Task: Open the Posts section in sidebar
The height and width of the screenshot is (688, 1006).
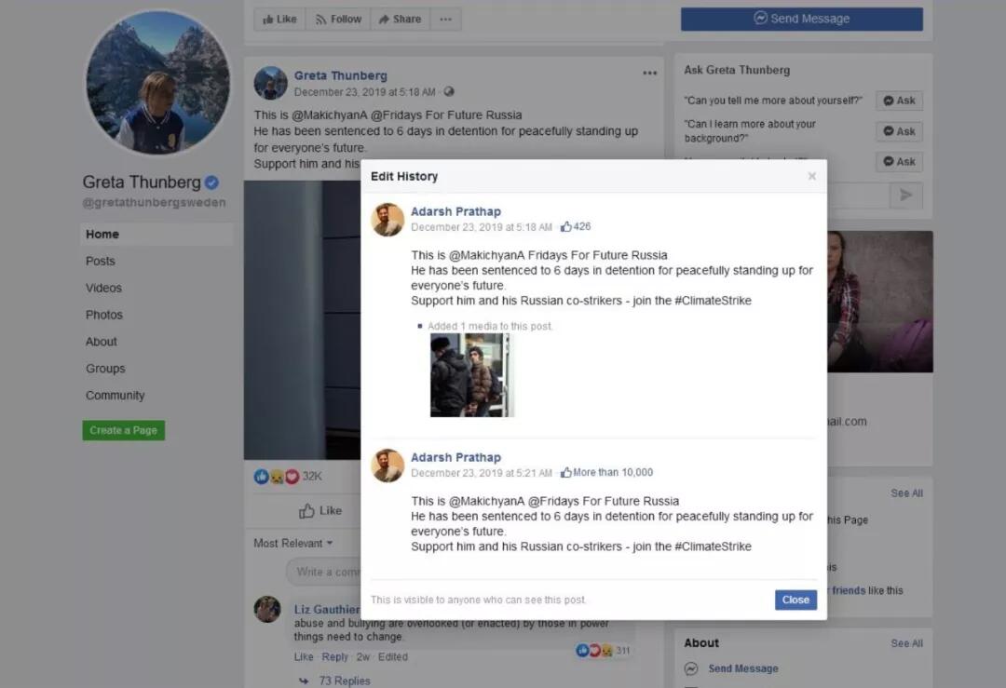Action: pos(101,261)
